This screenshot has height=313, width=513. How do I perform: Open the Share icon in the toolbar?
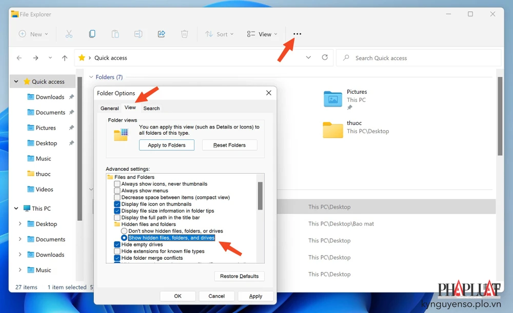(161, 33)
